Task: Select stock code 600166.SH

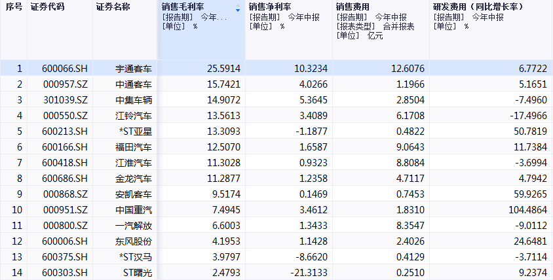Action: tap(64, 147)
